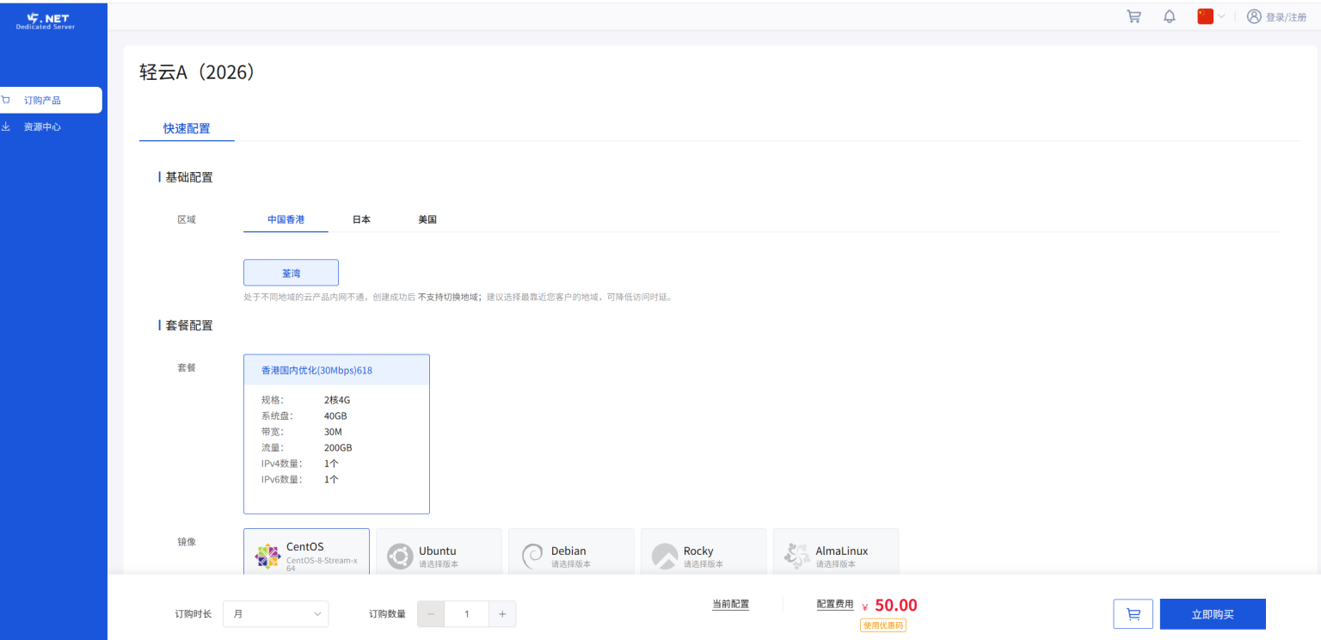
Task: Click the 套餐配置 section heading
Action: click(189, 325)
